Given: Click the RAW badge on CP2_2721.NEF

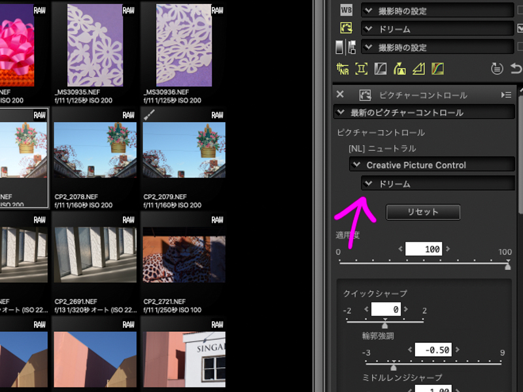Looking at the screenshot, I should tap(217, 220).
